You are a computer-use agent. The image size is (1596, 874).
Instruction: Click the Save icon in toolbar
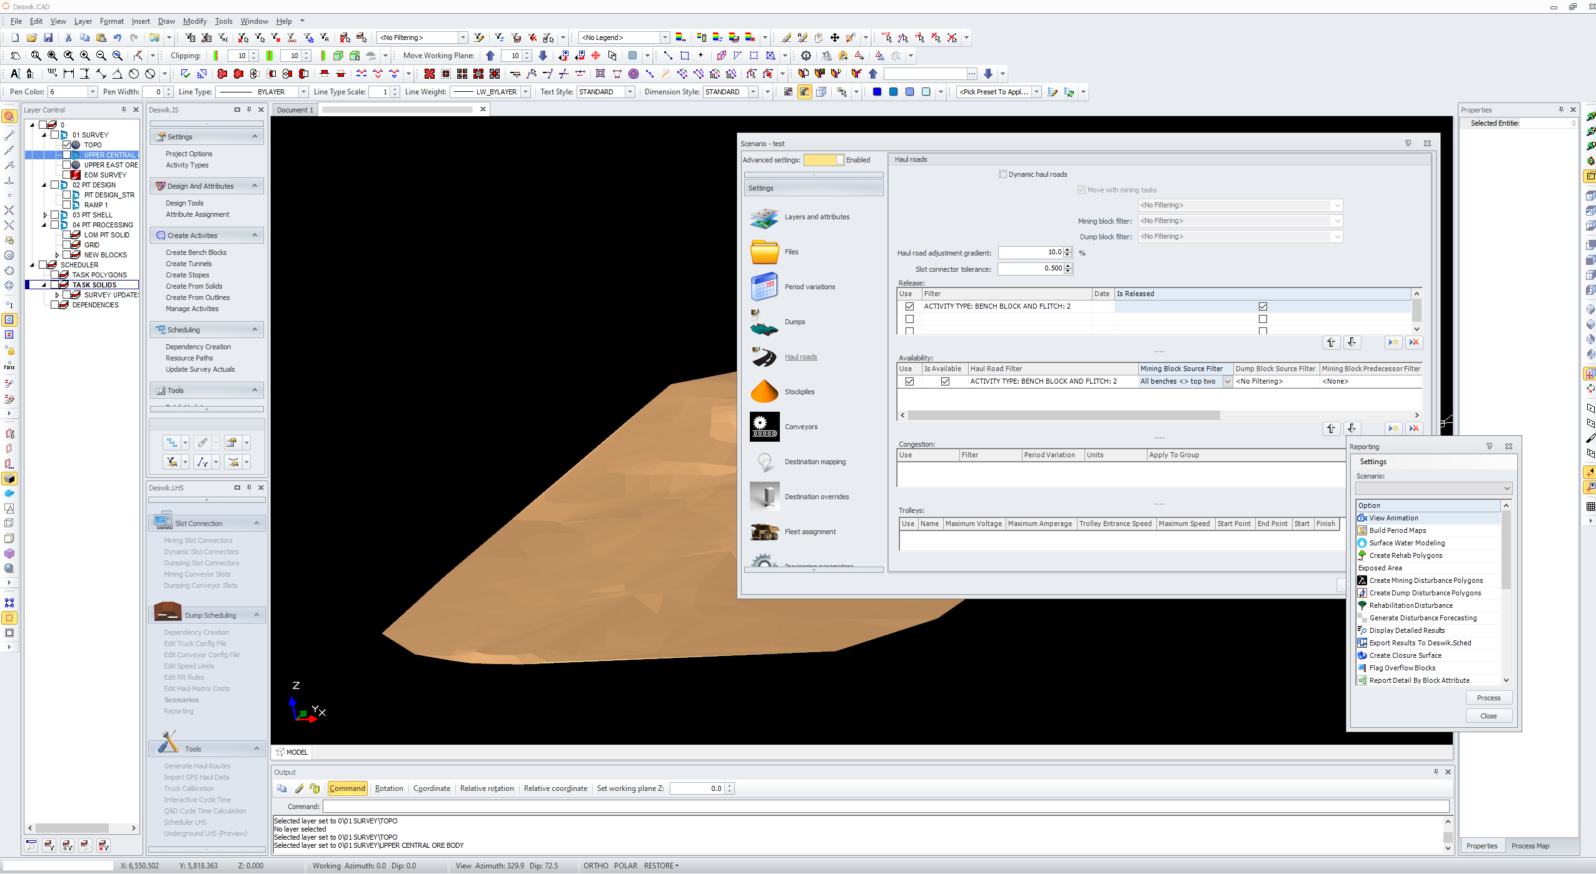(48, 37)
